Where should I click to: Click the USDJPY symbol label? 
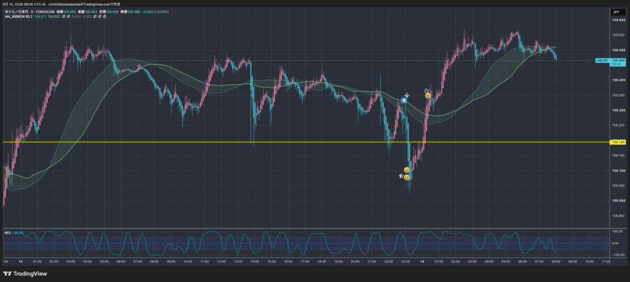pyautogui.click(x=602, y=60)
